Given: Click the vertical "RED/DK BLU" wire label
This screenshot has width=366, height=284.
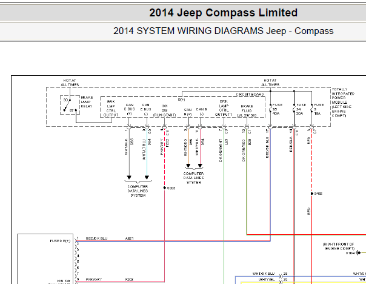Looking at the screenshot, I should 267,147.
